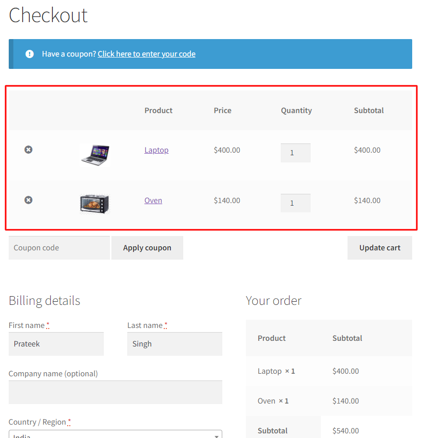
Task: Remove Oven from the cart
Action: click(x=28, y=200)
